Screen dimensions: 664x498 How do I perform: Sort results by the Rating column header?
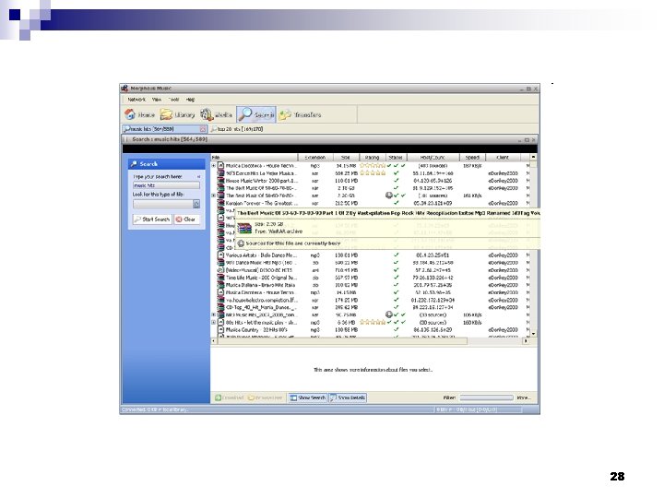point(373,158)
